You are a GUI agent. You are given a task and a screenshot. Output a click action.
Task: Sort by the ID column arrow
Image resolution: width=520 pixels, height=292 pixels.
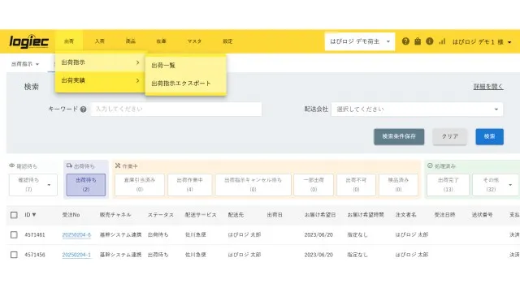34,215
